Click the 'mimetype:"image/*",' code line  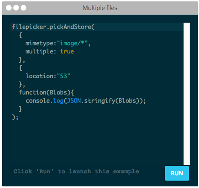[x=58, y=43]
